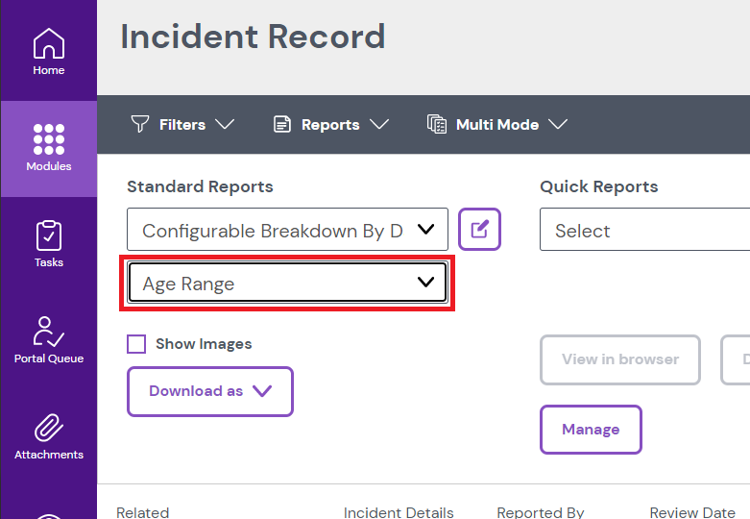This screenshot has height=519, width=750.
Task: Click the Review Date column header
Action: 691,512
